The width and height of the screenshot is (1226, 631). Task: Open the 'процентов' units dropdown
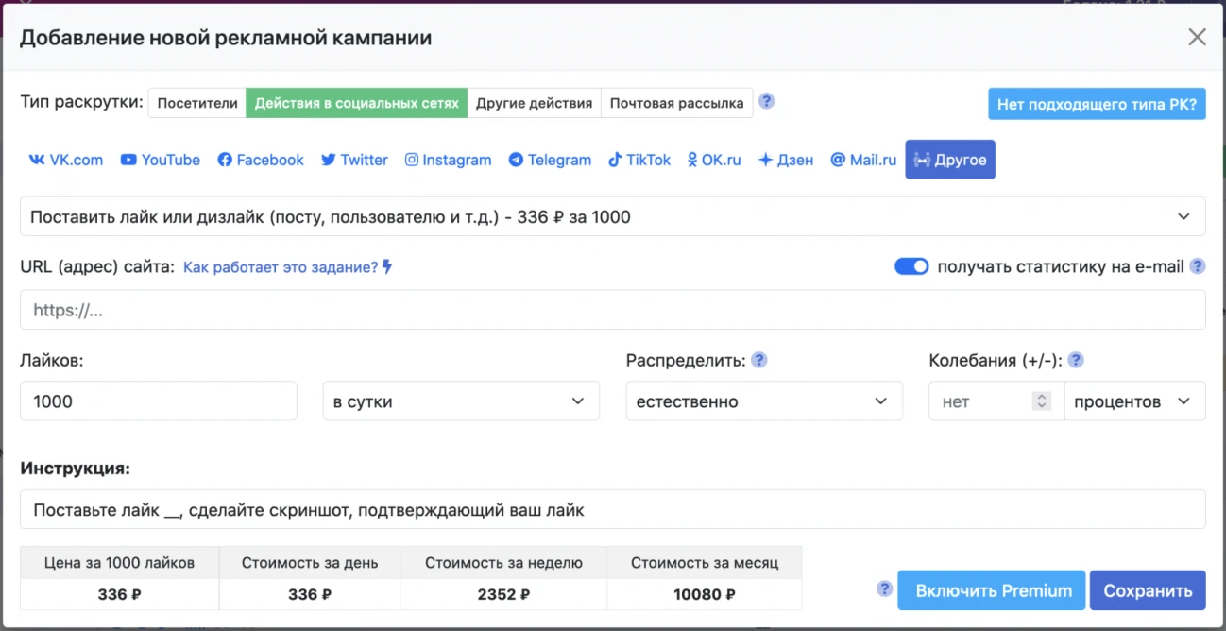coord(1133,401)
